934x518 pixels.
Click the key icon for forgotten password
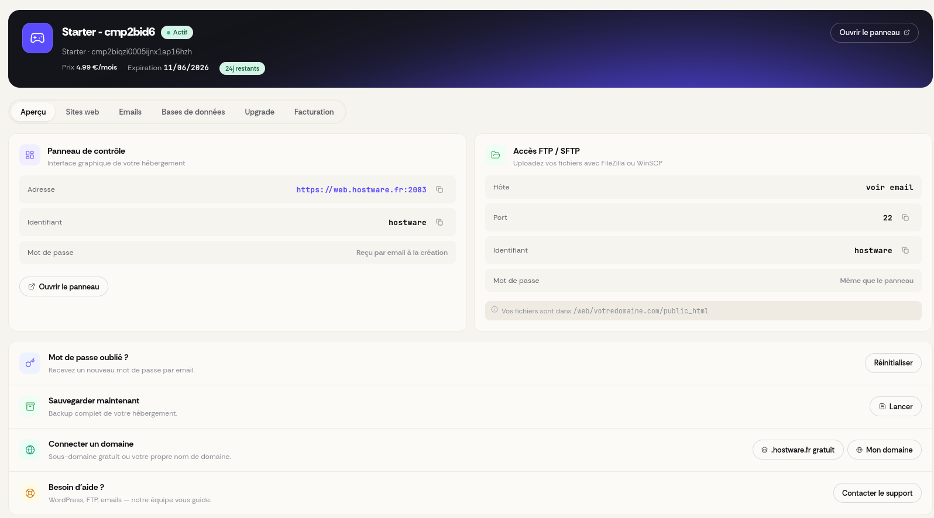pos(30,363)
